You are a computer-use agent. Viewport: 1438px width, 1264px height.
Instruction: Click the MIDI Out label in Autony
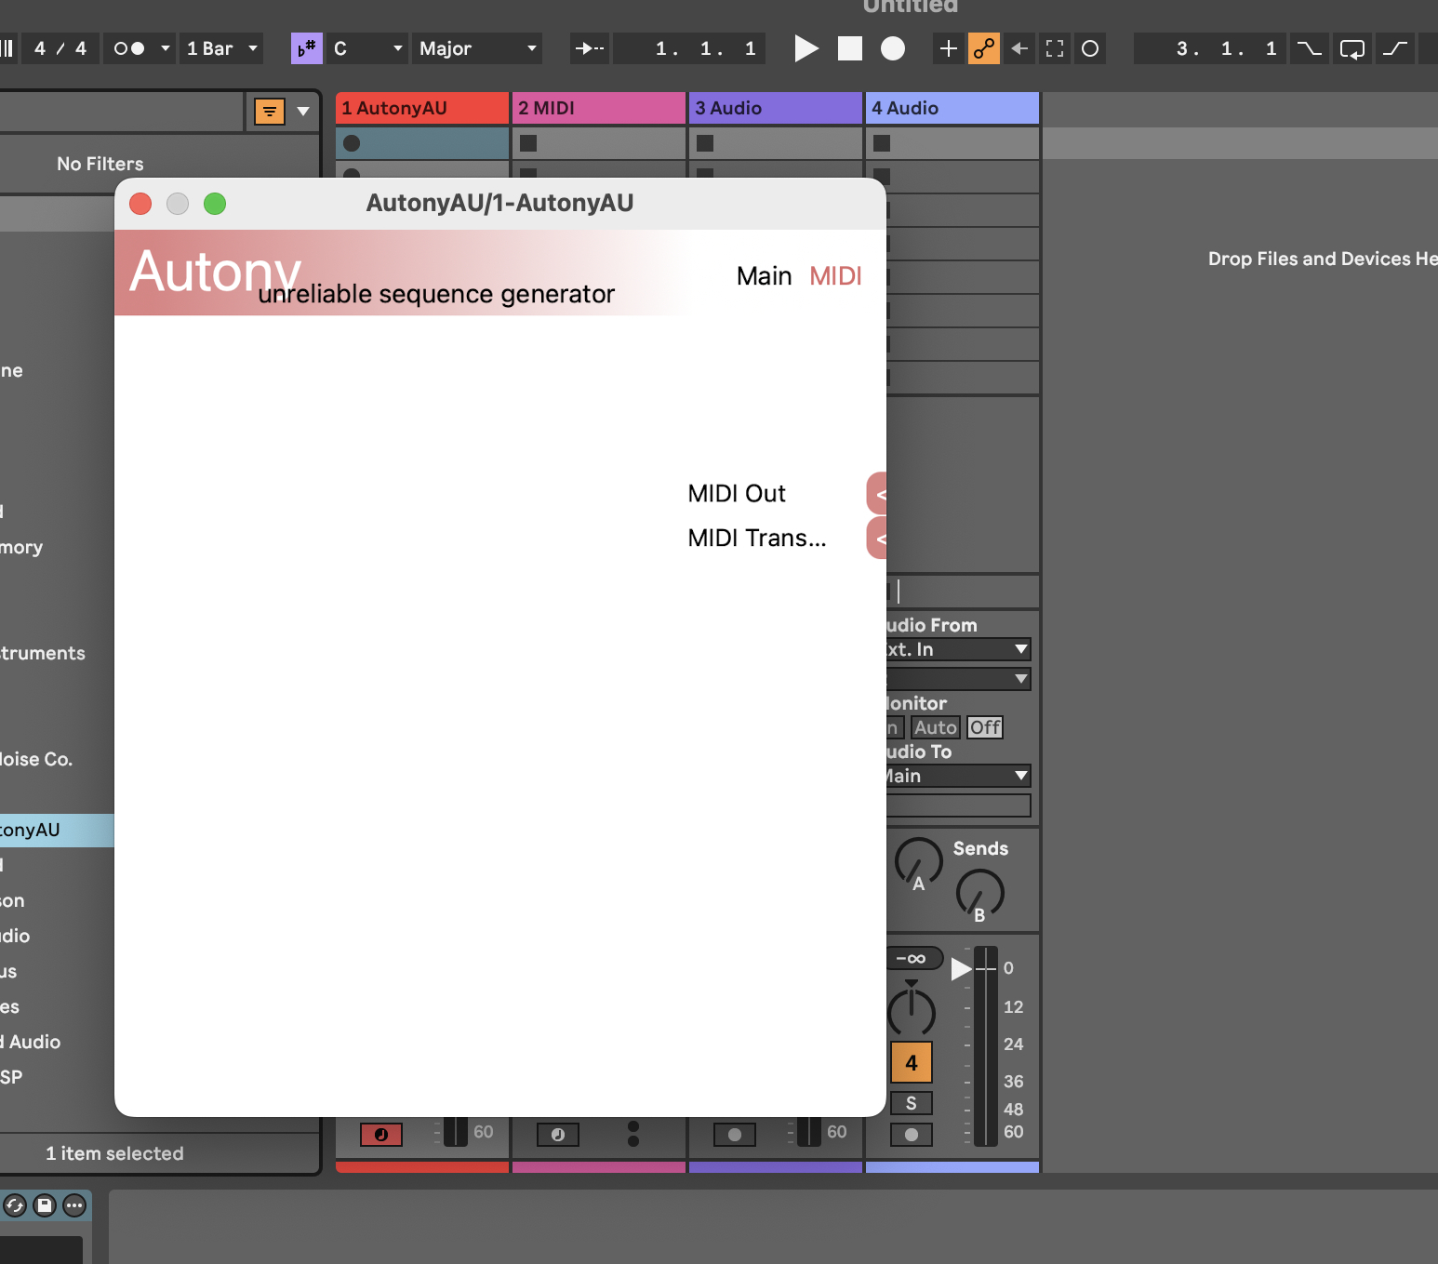737,494
